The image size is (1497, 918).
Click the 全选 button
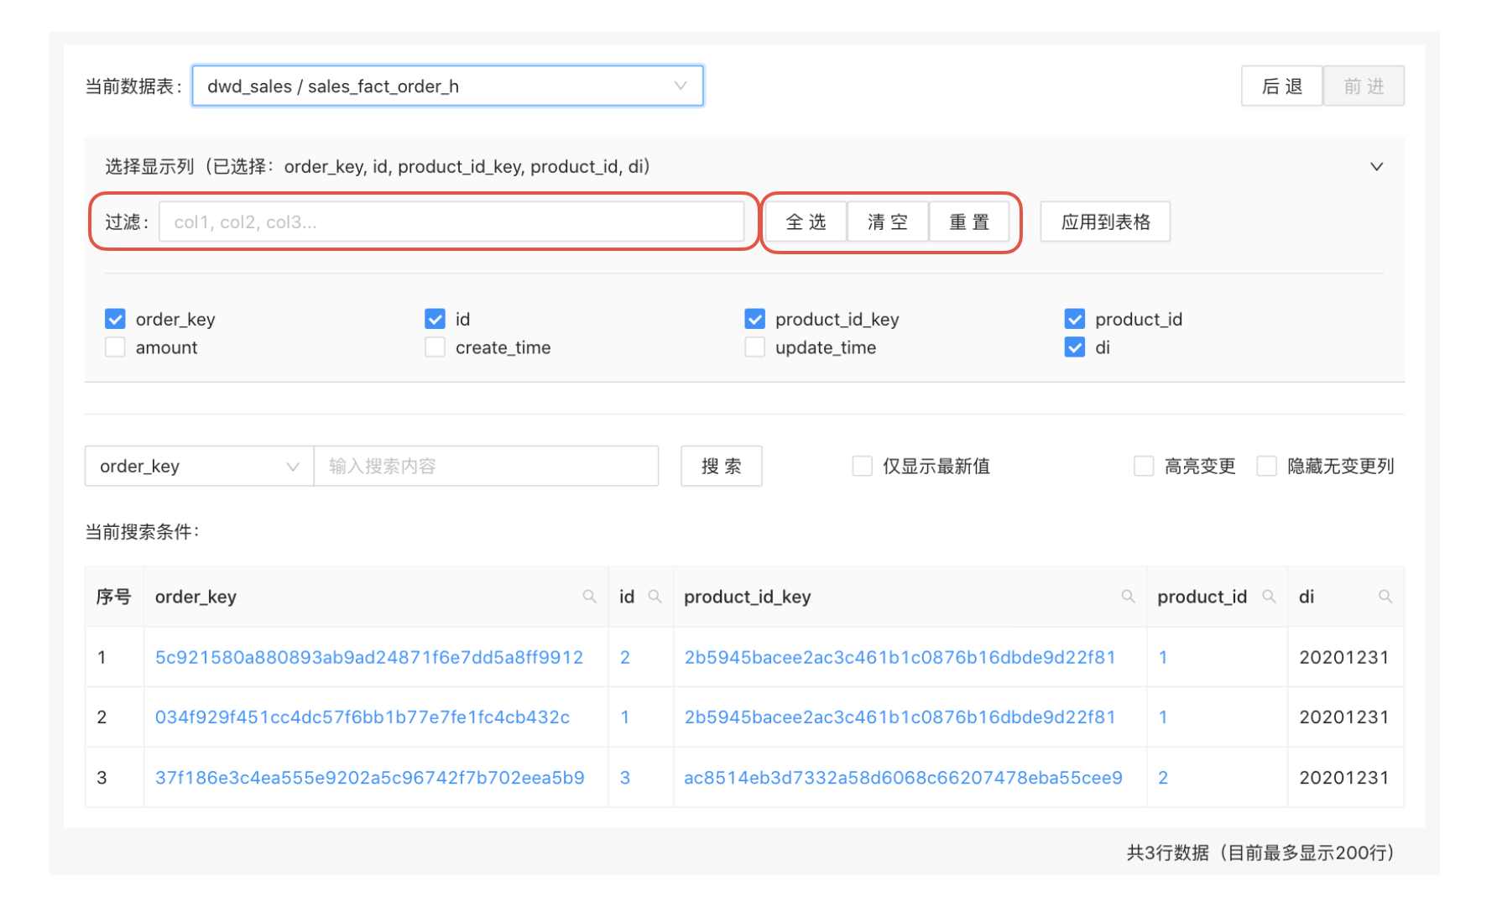805,222
